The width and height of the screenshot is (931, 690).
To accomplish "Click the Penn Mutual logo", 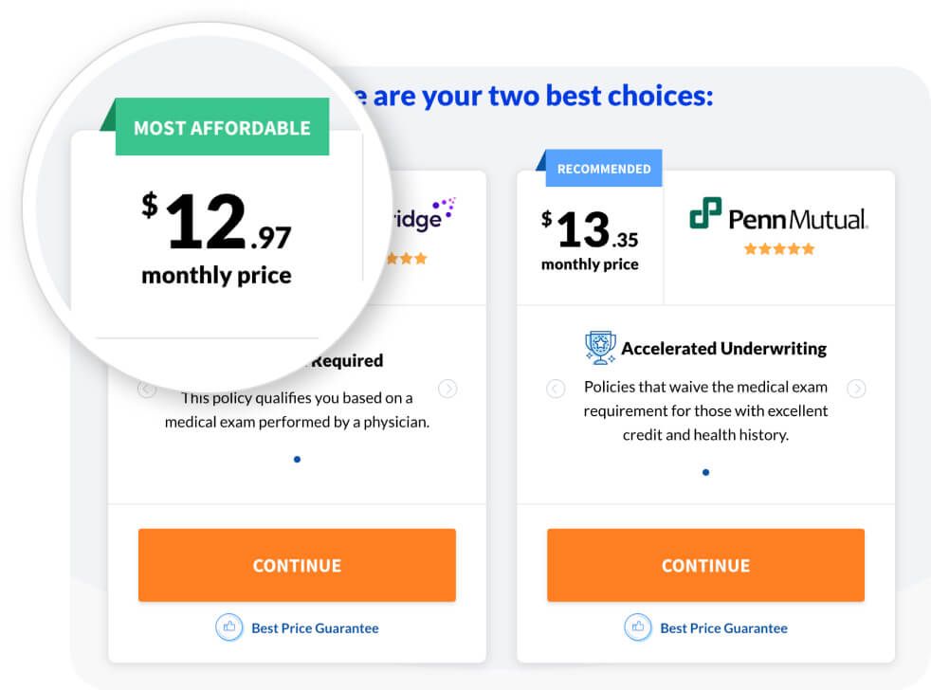I will 778,214.
